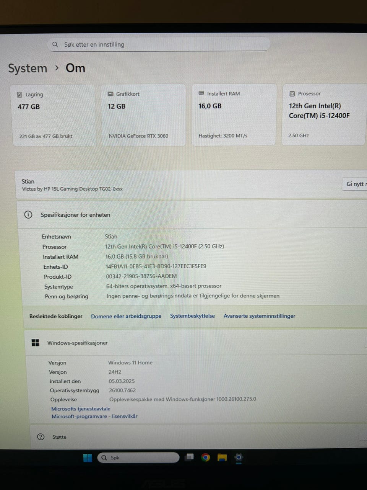Select the install date 05.03.2025
The width and height of the screenshot is (367, 490).
coord(122,381)
